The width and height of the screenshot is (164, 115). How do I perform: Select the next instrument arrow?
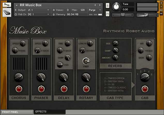pyautogui.click(x=100, y=5)
